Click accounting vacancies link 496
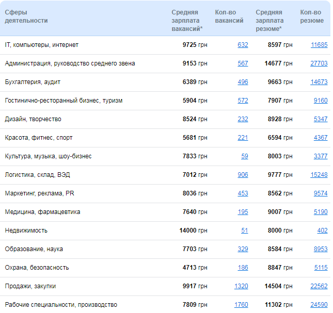Image resolution: width=333 pixels, height=313 pixels. click(243, 82)
